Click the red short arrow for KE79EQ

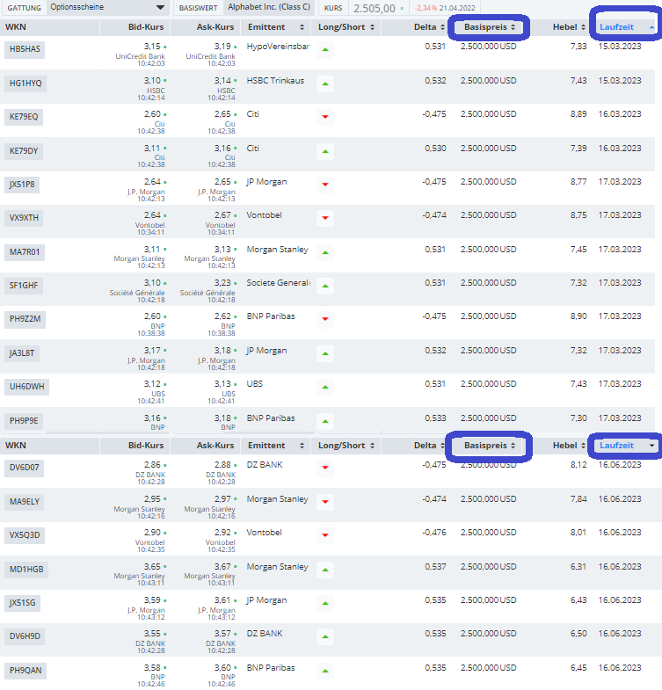coord(325,117)
